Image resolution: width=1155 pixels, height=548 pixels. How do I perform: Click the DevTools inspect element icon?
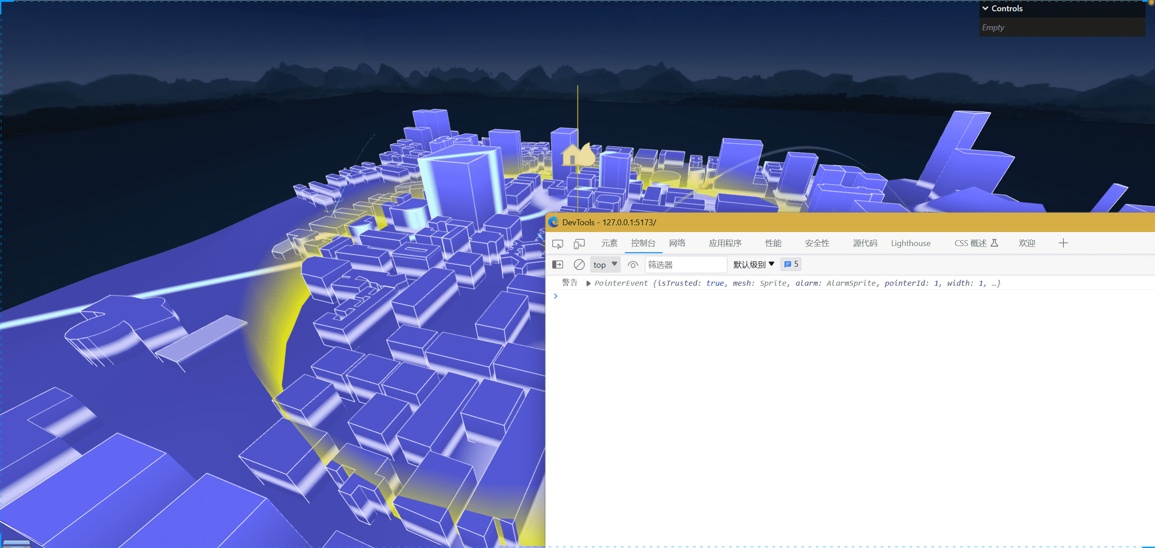point(557,243)
